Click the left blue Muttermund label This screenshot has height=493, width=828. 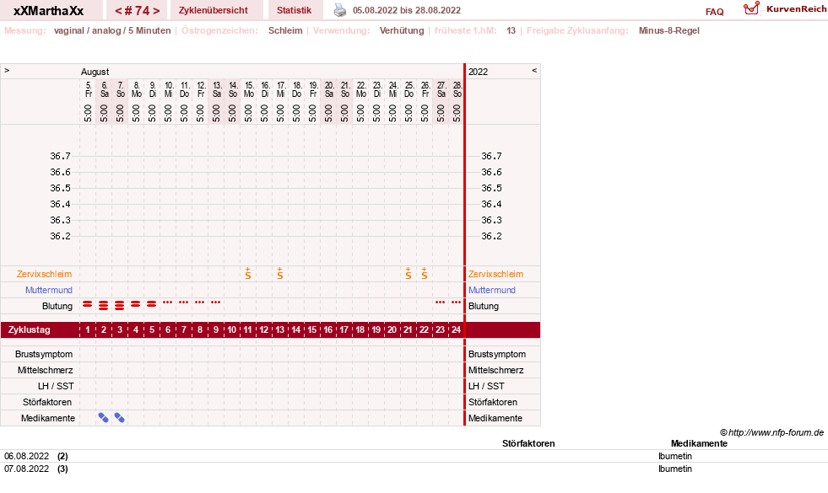[49, 290]
